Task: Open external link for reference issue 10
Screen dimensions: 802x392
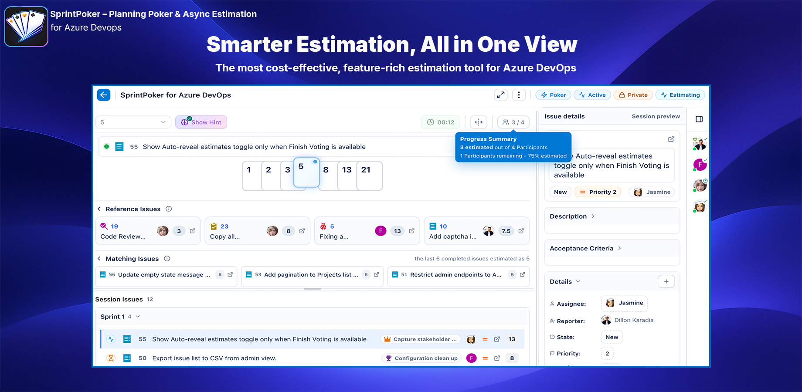Action: point(521,231)
